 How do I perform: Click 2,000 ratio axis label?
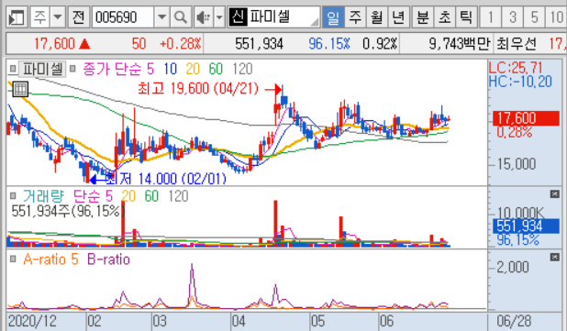[x=513, y=267]
